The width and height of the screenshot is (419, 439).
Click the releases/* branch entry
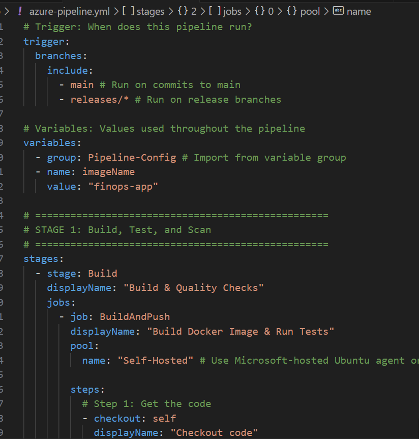[x=100, y=99]
